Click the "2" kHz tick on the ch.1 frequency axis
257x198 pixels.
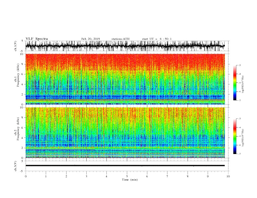click(22, 94)
